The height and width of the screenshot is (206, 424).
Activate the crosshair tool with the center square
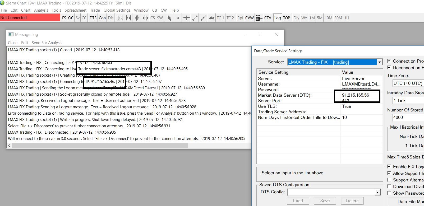(x=178, y=18)
